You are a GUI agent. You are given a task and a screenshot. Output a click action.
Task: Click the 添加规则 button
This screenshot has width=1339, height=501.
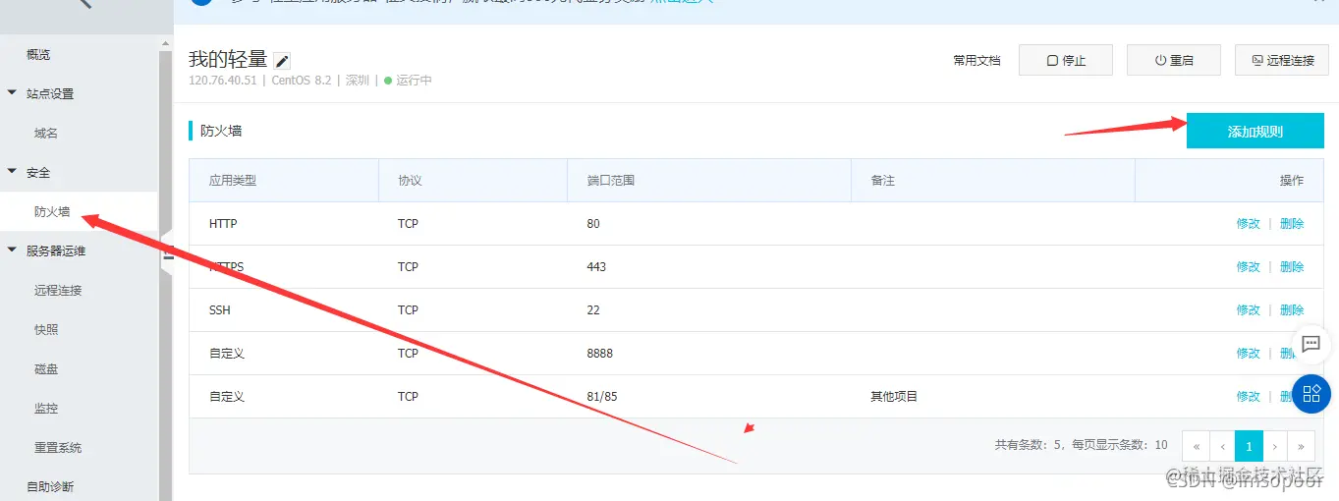(1255, 131)
